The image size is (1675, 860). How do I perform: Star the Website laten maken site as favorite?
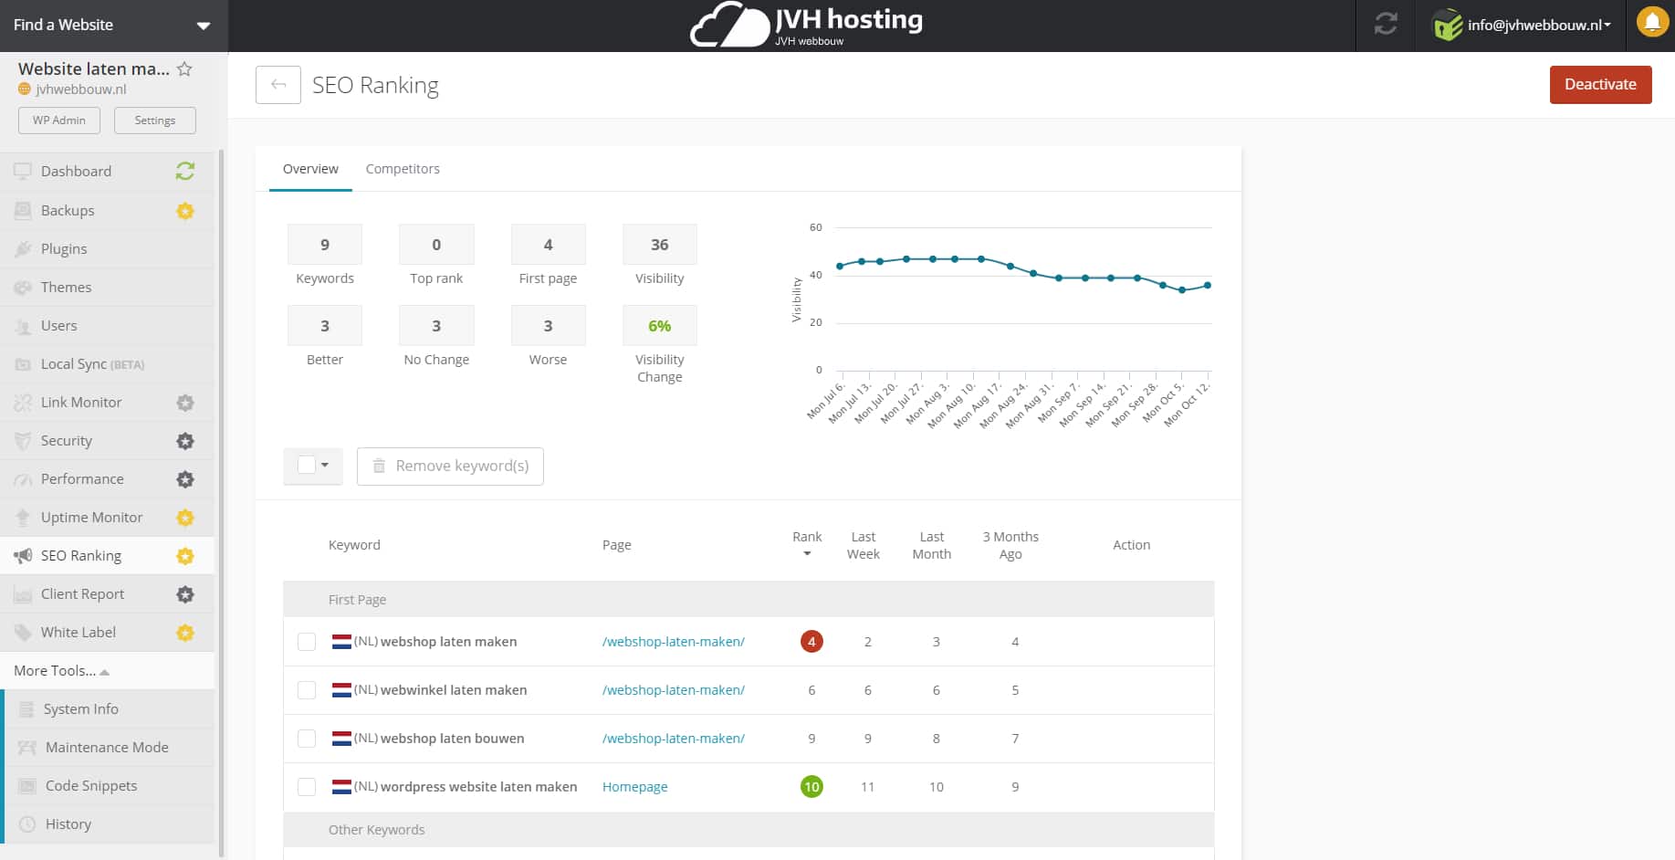[184, 68]
